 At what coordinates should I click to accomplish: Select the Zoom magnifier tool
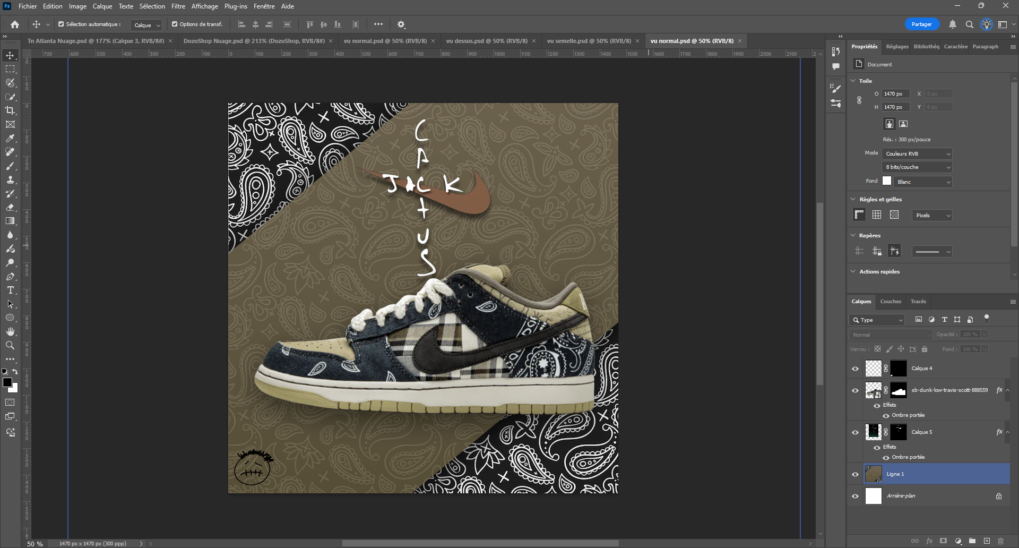pyautogui.click(x=10, y=345)
